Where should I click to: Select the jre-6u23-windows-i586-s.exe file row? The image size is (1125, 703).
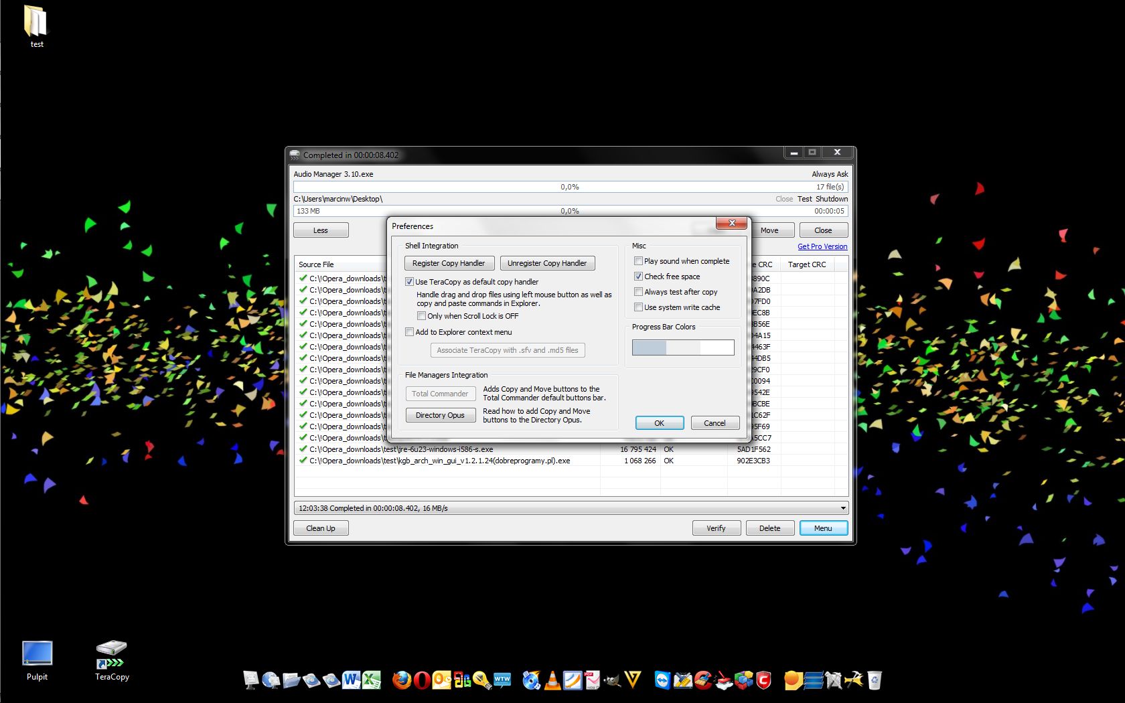571,449
